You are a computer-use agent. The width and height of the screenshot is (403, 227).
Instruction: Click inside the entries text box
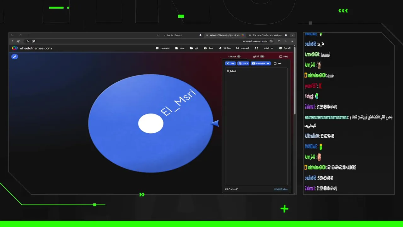pos(256,126)
